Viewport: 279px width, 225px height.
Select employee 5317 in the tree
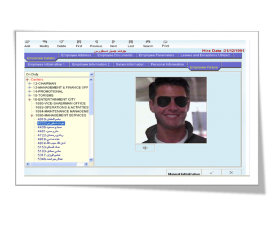click(x=49, y=155)
